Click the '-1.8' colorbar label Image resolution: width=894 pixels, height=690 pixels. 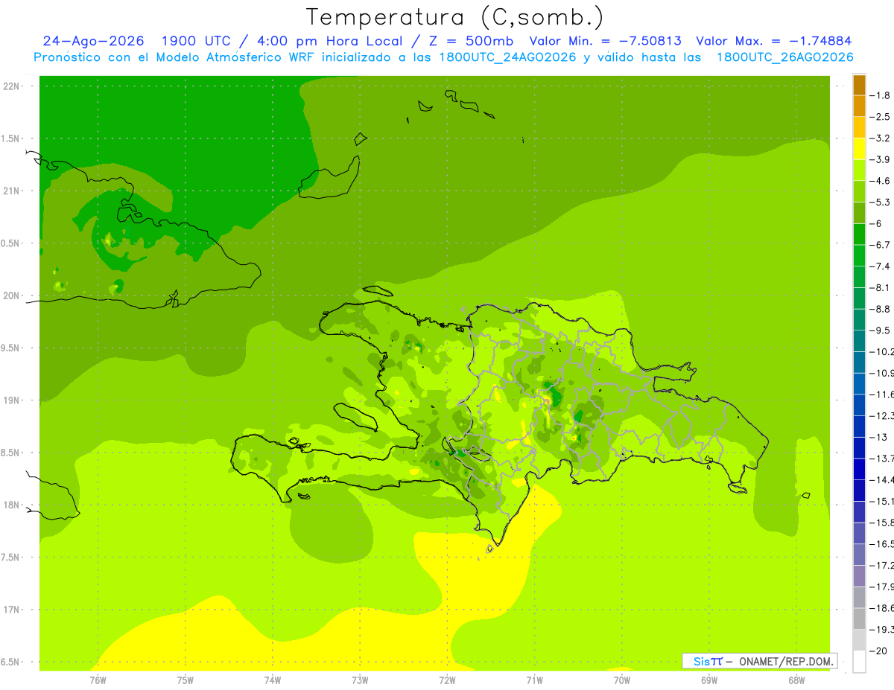click(881, 96)
